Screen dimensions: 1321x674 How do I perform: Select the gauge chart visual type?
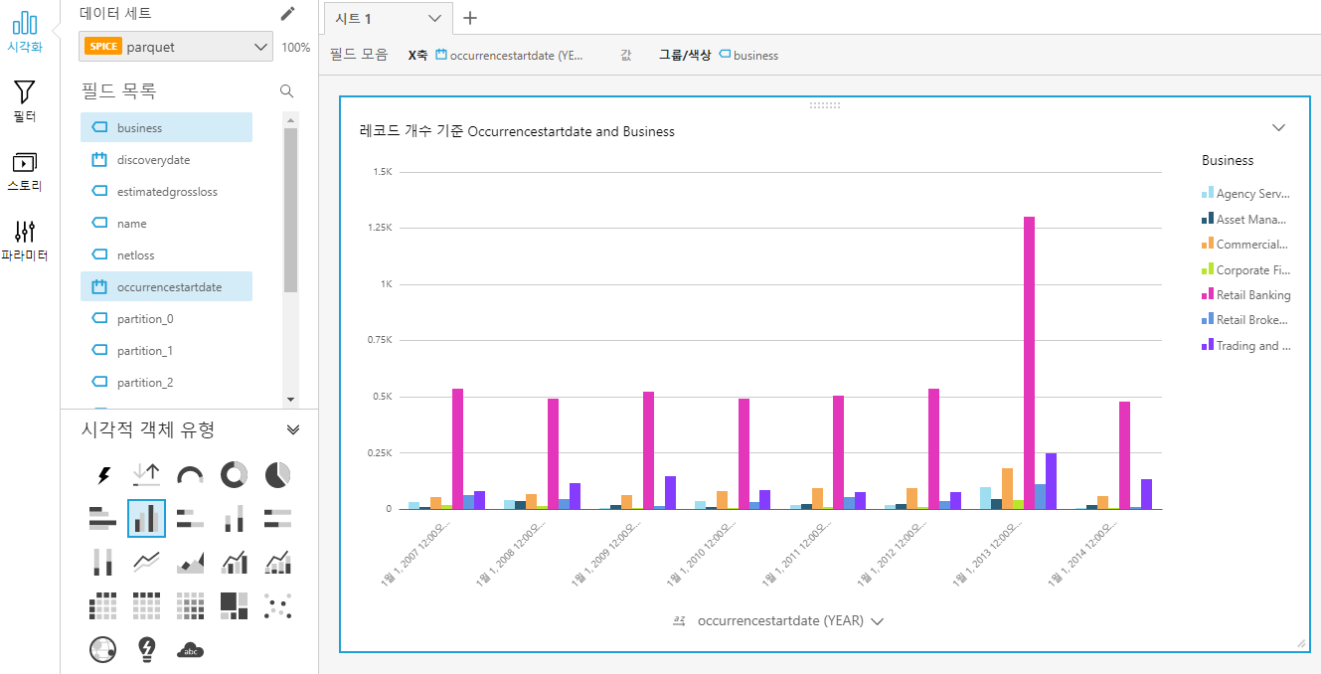(190, 475)
